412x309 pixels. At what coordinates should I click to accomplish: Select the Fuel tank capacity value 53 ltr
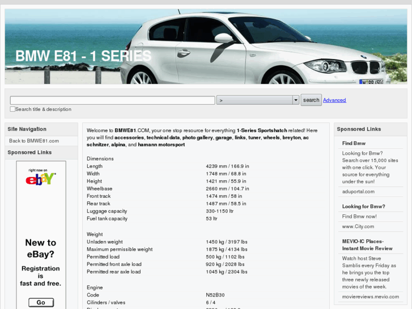pos(211,218)
